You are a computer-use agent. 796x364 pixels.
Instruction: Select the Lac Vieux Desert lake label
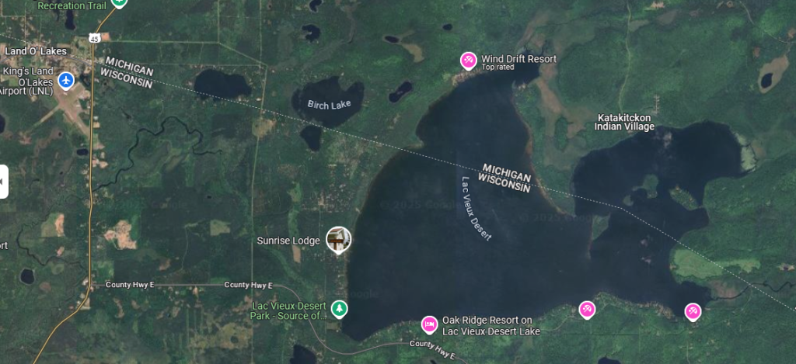click(x=477, y=208)
